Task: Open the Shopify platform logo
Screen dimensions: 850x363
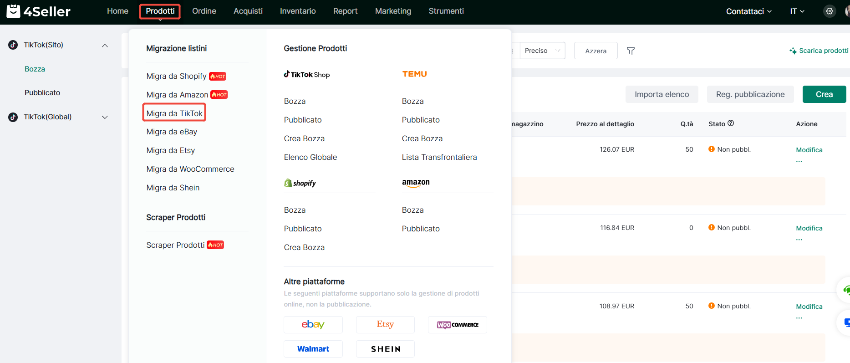Action: pyautogui.click(x=300, y=183)
